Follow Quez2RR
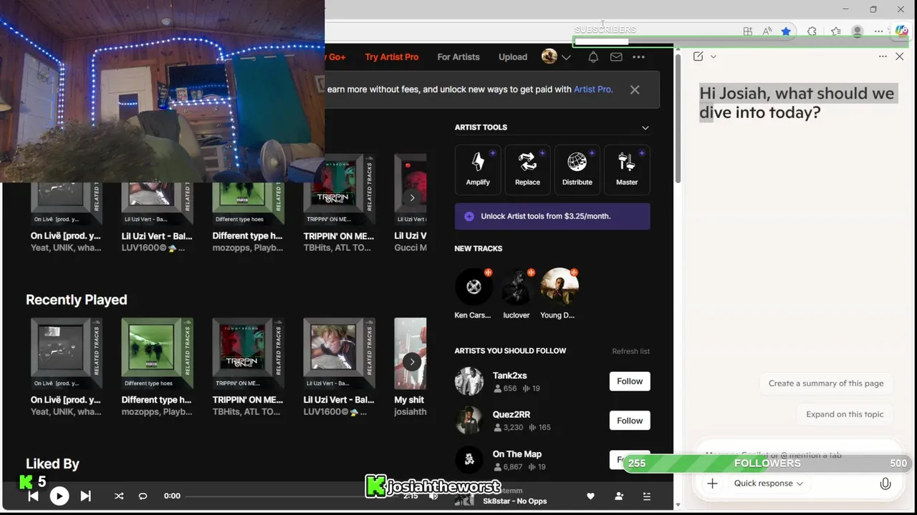This screenshot has width=917, height=515. click(x=630, y=421)
